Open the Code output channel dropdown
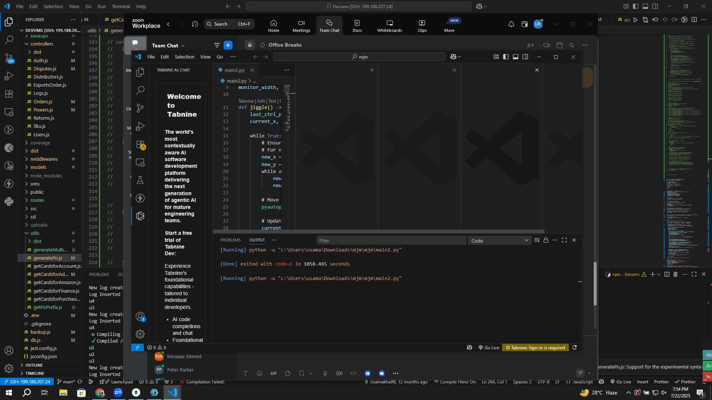This screenshot has width=712, height=400. point(500,241)
